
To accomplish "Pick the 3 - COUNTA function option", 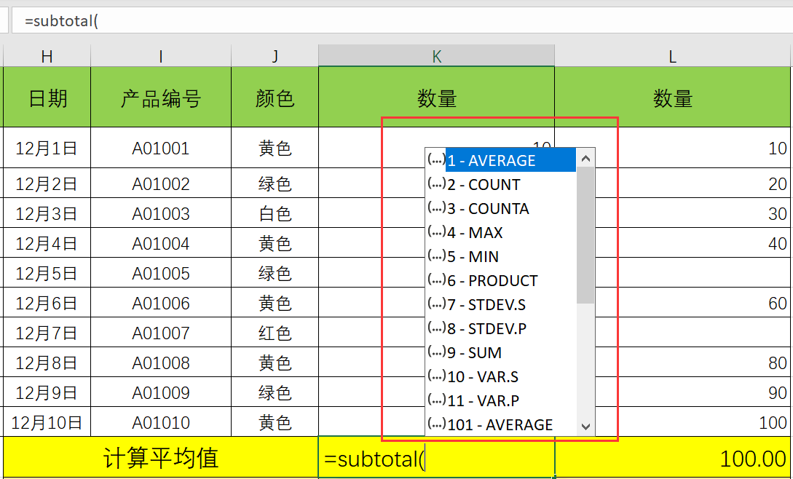I will tap(501, 208).
